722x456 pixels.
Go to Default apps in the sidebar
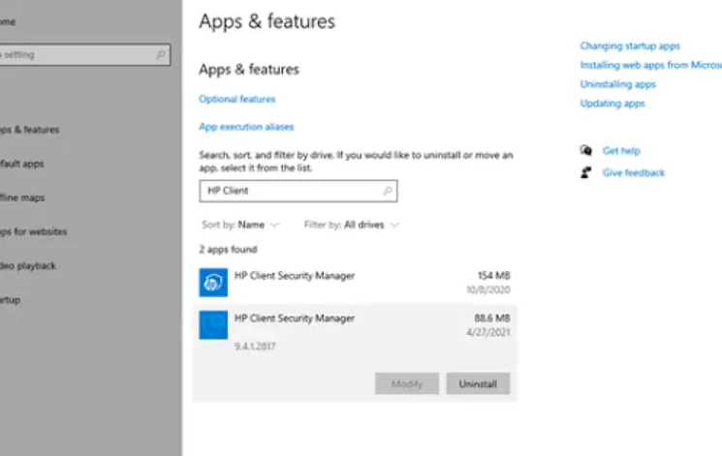click(22, 165)
